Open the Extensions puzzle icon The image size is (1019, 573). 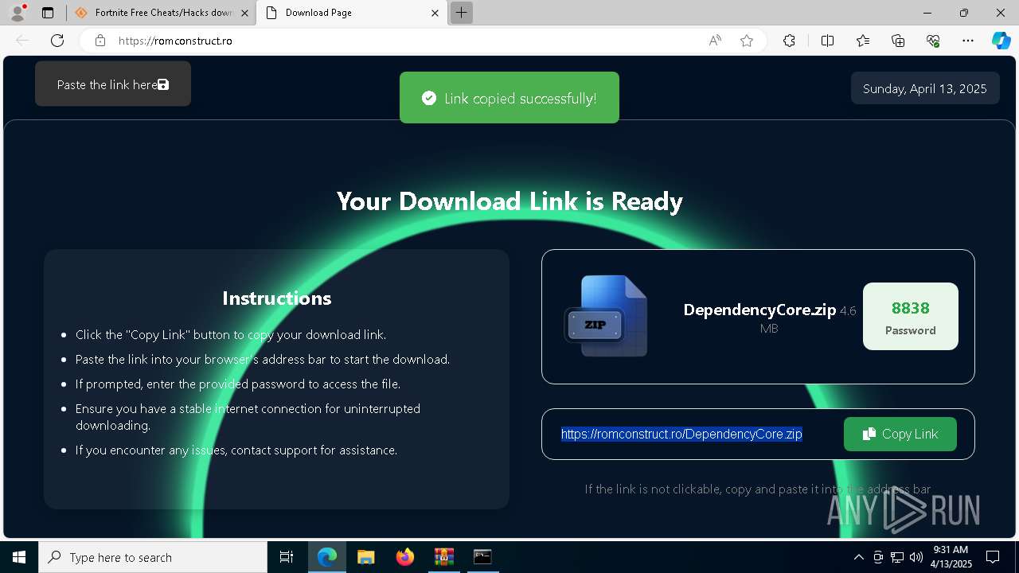pyautogui.click(x=789, y=41)
